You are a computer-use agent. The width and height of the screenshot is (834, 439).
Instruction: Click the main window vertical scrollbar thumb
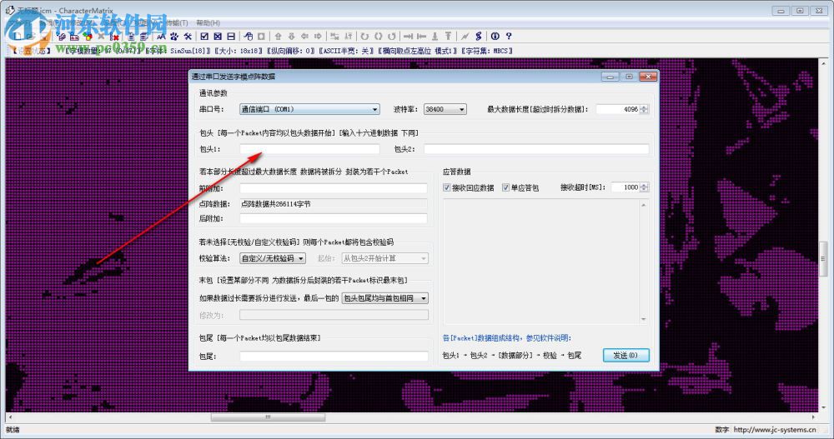(823, 259)
